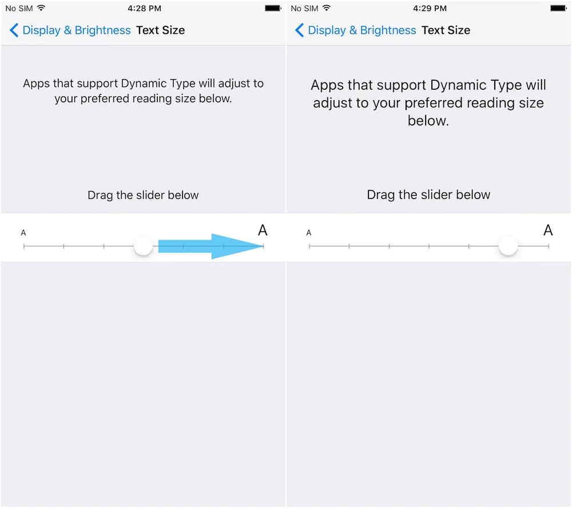Select the small 'A' on the left slider
The height and width of the screenshot is (508, 572).
(x=23, y=233)
